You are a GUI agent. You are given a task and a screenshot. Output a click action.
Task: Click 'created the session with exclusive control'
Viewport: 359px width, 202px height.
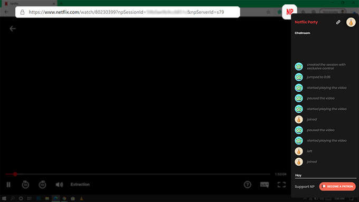tap(326, 66)
